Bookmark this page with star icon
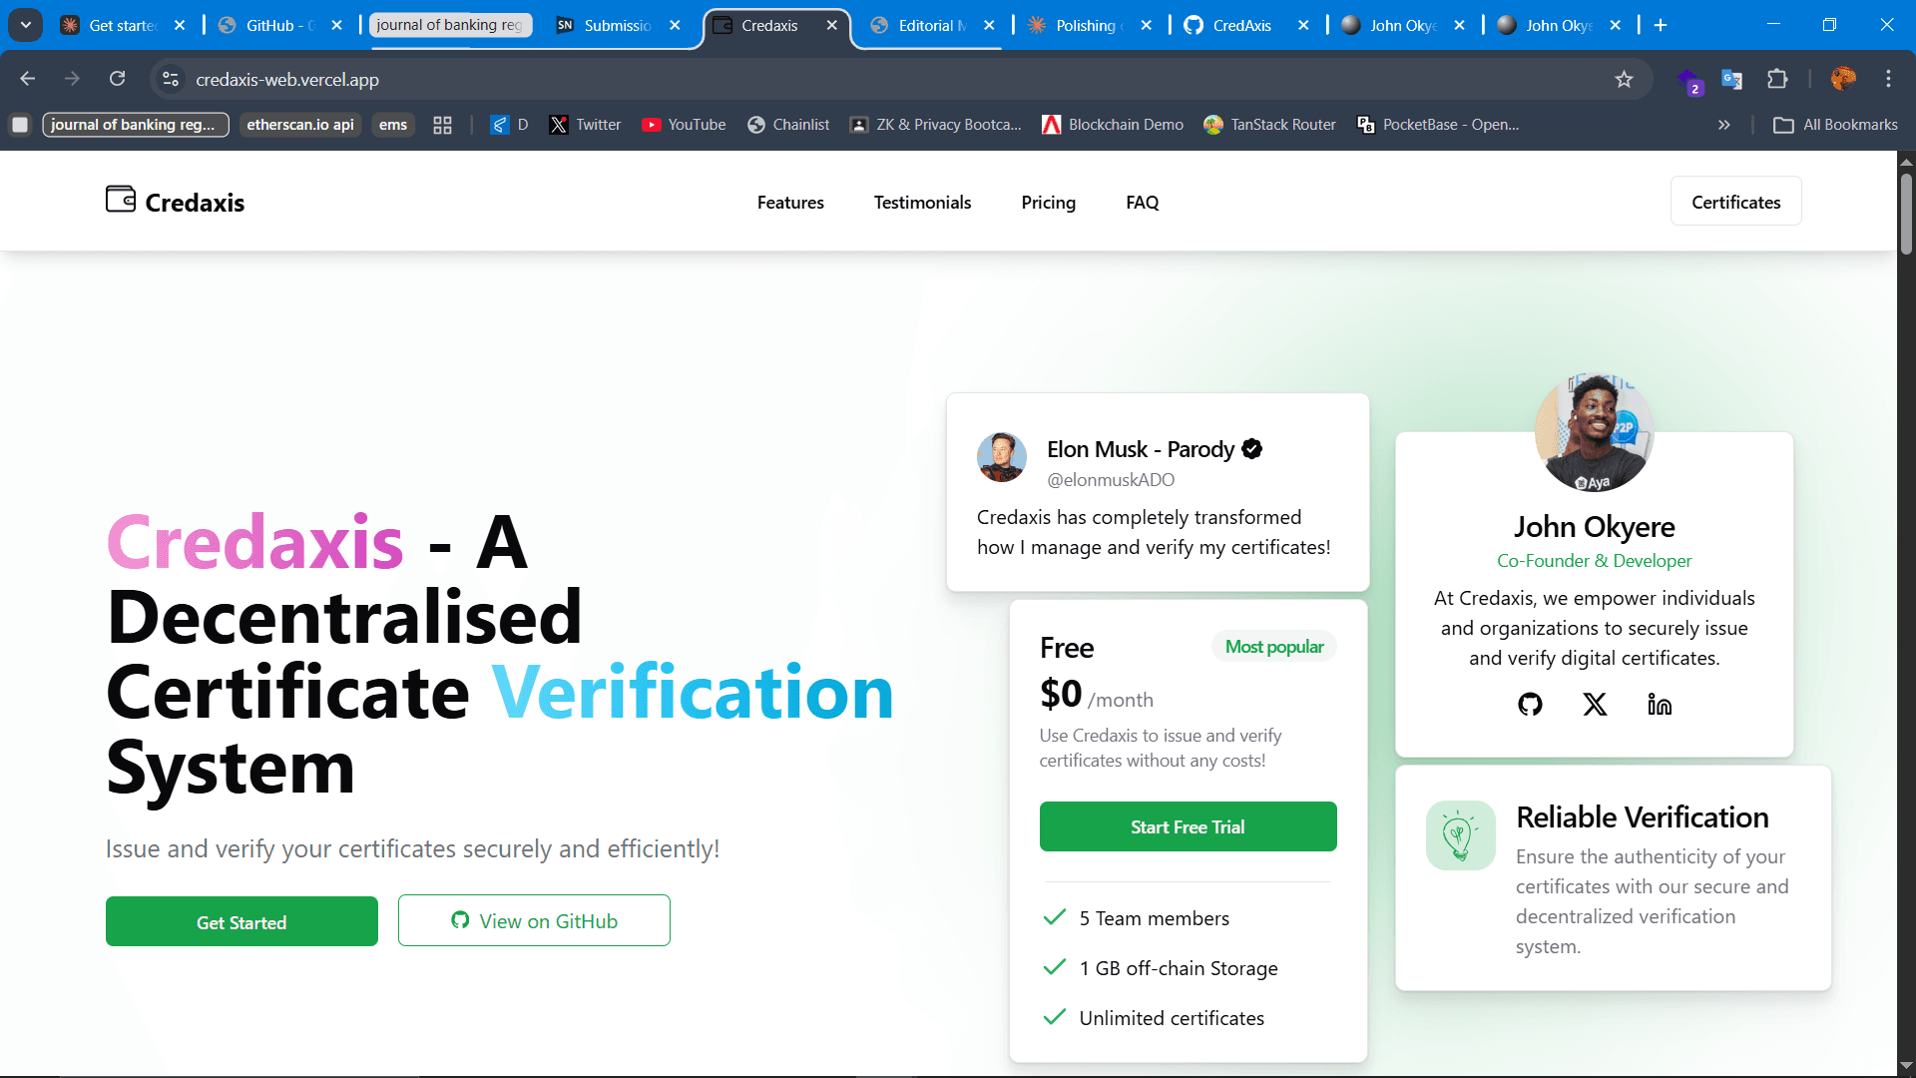The width and height of the screenshot is (1916, 1078). pos(1624,79)
